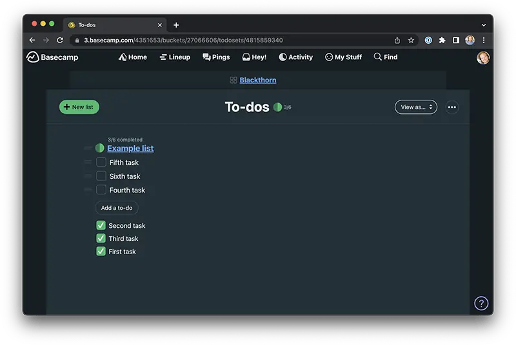Open the View as dropdown
Image resolution: width=516 pixels, height=345 pixels.
click(415, 107)
